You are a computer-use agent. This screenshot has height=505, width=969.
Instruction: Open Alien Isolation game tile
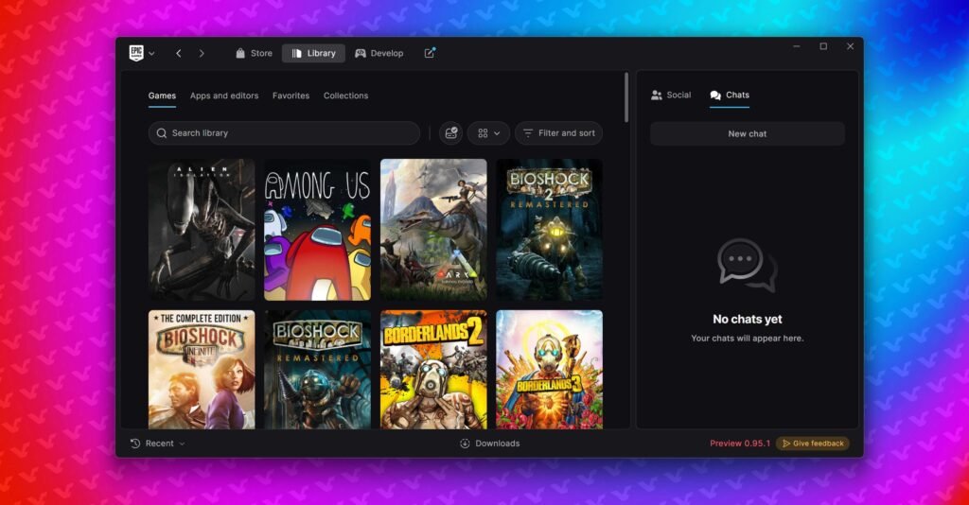tap(202, 230)
